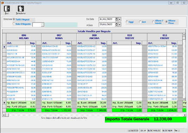This screenshot has height=133, width=188.
Task: Choose the Ultimo Mese option
Action: [167, 22]
